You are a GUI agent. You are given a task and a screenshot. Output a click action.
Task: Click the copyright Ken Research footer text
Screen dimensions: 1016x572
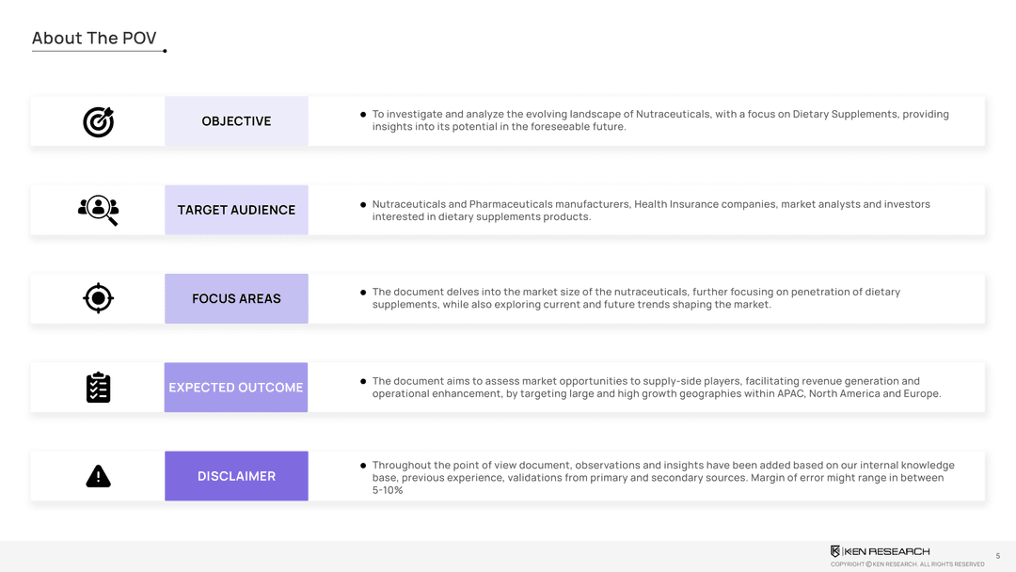[907, 564]
